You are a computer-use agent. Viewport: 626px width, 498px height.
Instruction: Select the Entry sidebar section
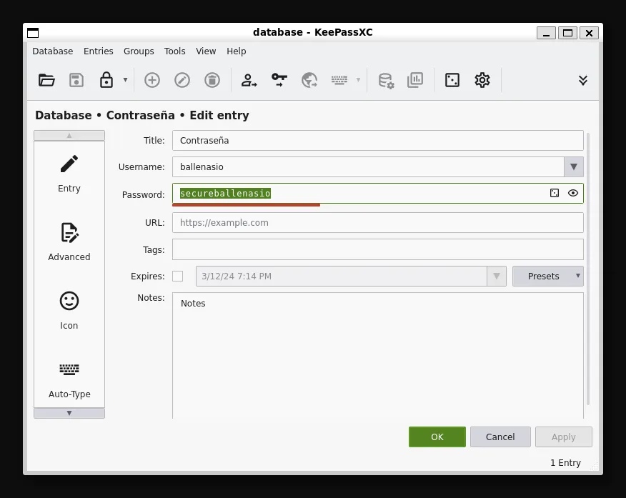click(x=69, y=174)
